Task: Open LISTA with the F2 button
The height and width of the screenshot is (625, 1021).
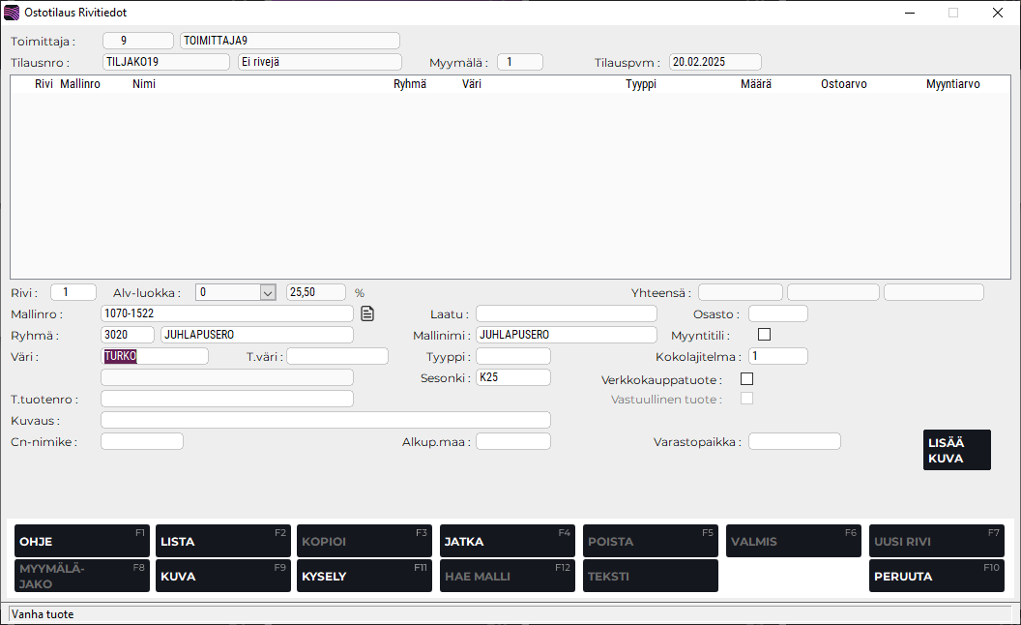Action: [223, 541]
